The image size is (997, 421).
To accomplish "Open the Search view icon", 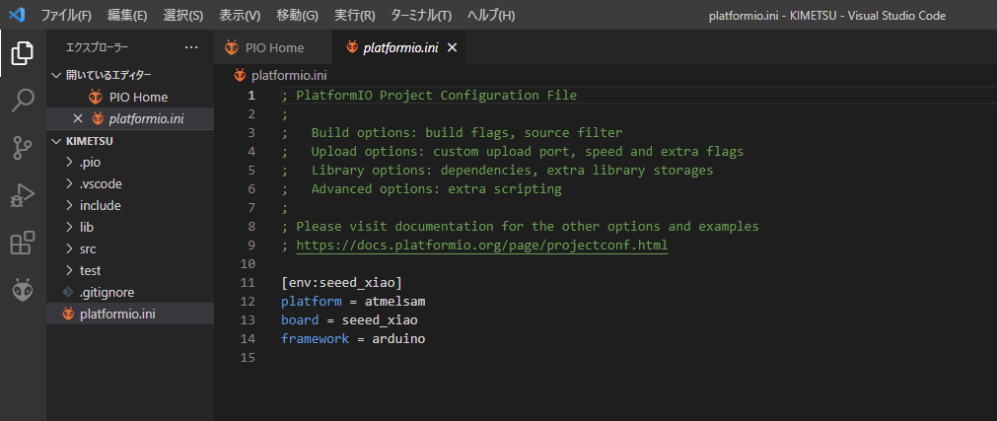I will (23, 101).
